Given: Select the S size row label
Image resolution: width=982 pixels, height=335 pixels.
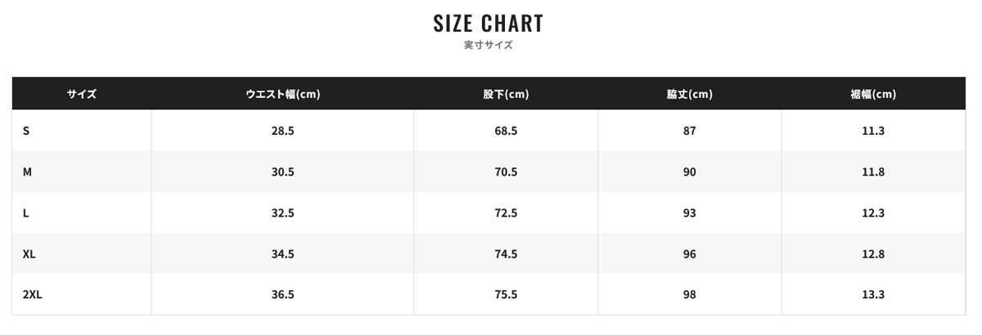Looking at the screenshot, I should [x=26, y=131].
